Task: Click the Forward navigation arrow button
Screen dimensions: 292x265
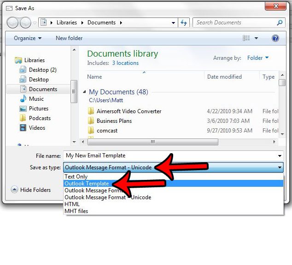Action: click(x=25, y=23)
